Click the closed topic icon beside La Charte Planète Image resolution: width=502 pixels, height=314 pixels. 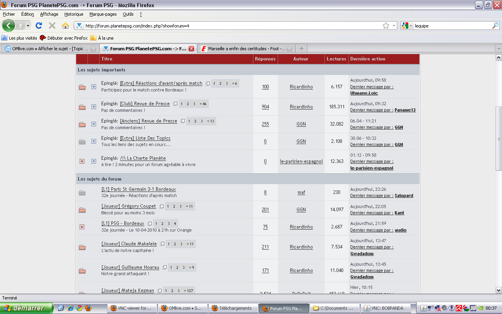(x=82, y=161)
